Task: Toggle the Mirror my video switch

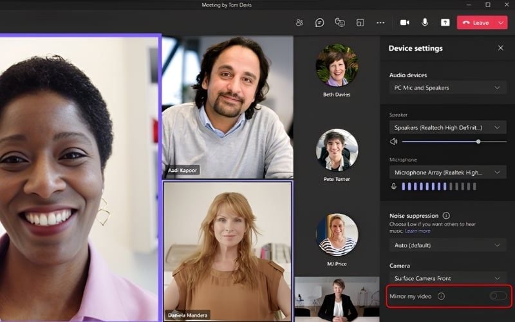Action: 498,296
